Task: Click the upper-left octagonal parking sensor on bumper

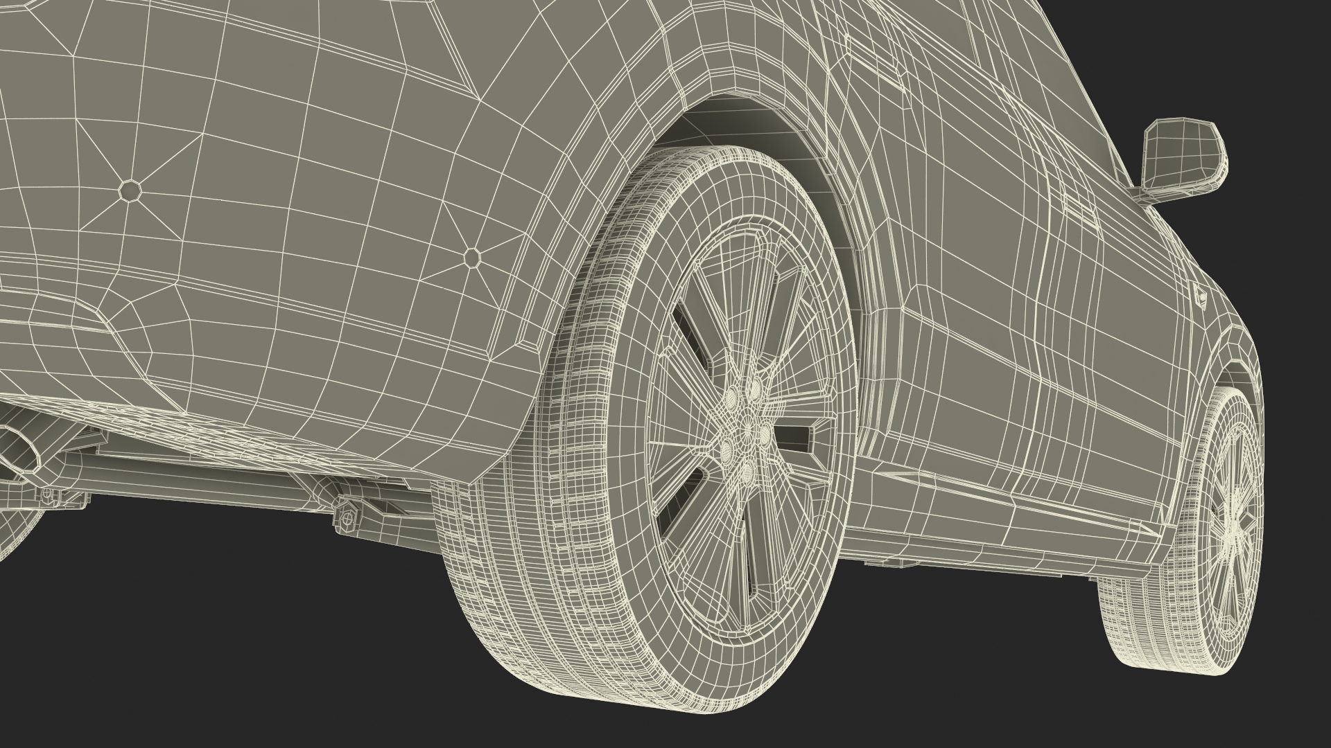Action: pos(130,190)
